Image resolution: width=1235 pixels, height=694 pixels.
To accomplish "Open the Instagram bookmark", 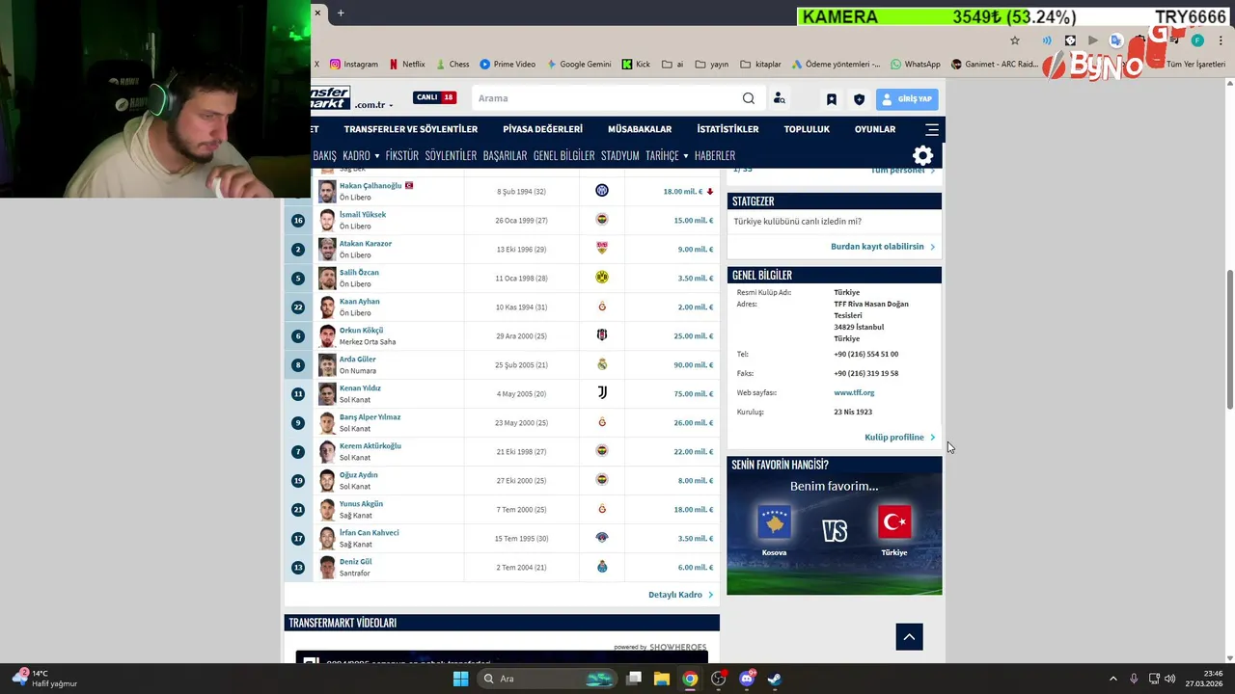I will 354,65.
